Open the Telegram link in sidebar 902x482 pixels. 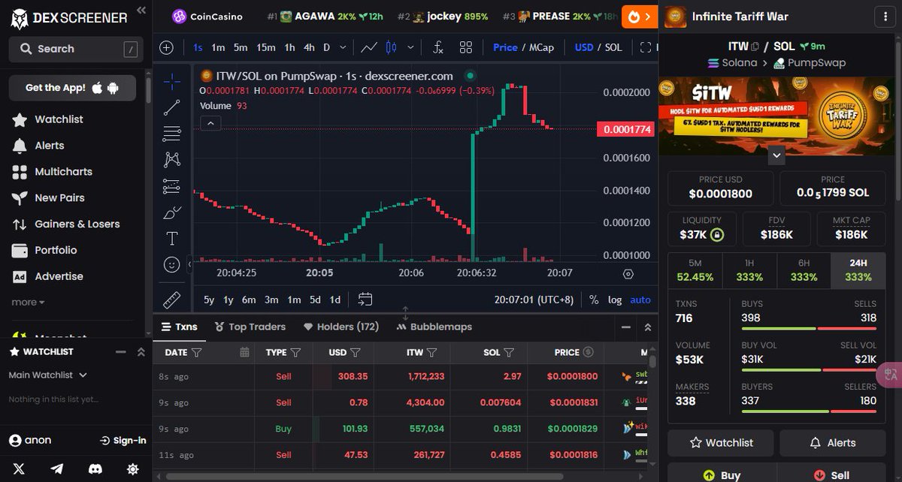coord(57,468)
